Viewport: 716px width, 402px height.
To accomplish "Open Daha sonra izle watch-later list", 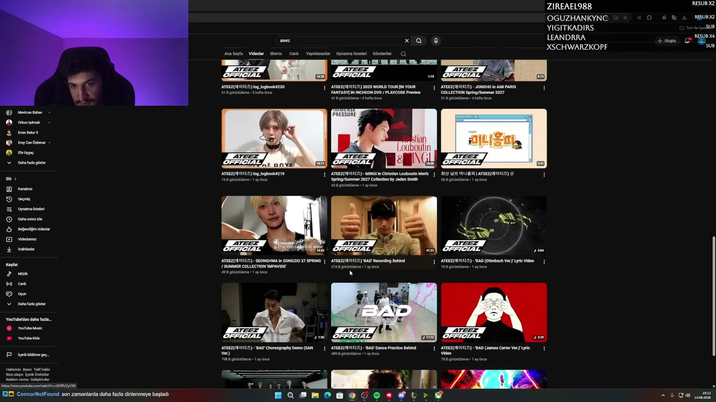I will pyautogui.click(x=30, y=219).
